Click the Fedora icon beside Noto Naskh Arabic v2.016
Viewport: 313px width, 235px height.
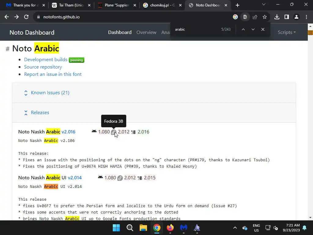pyautogui.click(x=114, y=132)
